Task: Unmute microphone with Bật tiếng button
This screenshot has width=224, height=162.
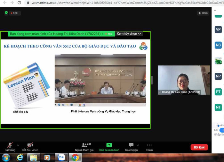Action: [x=10, y=147]
